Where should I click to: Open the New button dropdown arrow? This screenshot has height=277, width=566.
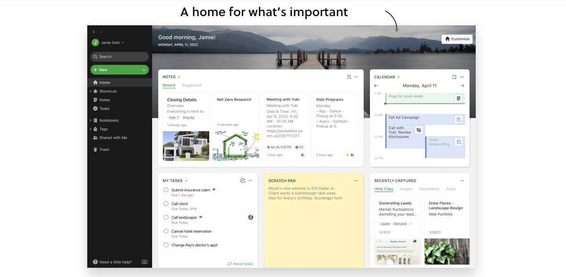click(144, 70)
